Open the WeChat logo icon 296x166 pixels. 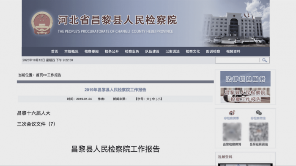[259, 113]
